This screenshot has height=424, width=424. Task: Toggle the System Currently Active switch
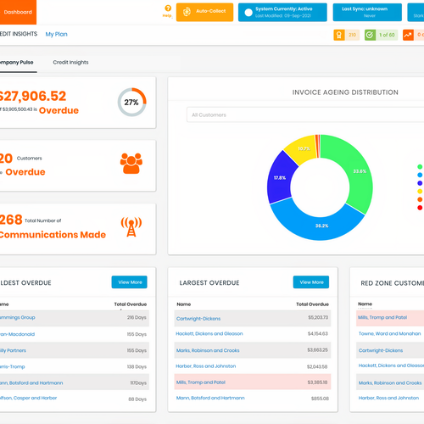tap(248, 13)
